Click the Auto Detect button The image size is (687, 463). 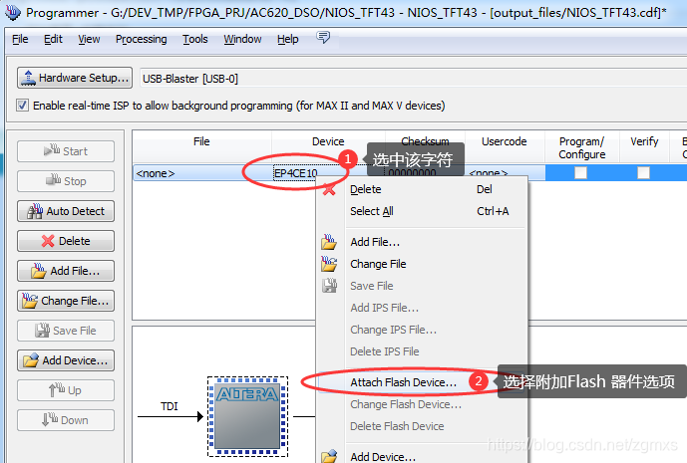click(66, 211)
